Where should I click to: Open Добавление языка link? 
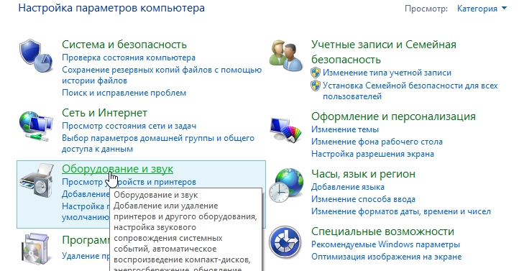tap(348, 187)
